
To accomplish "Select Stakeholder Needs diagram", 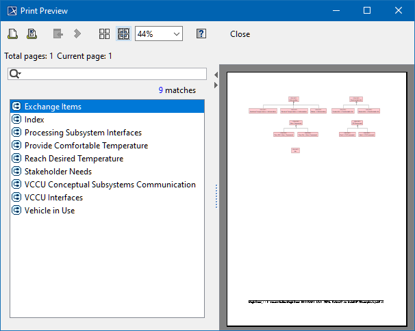I will tap(58, 172).
